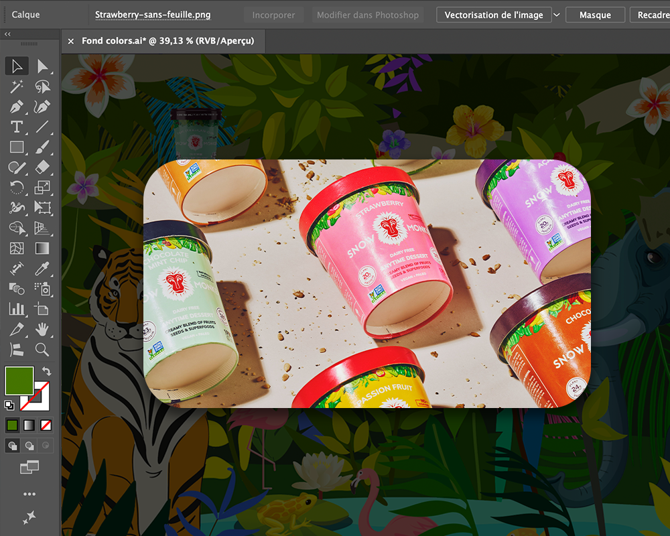Change the screen mode
Viewport: 670px width, 536px height.
29,467
